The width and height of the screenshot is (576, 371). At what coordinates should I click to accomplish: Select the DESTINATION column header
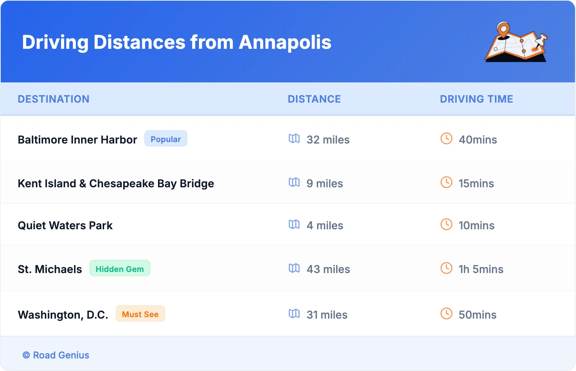(54, 99)
